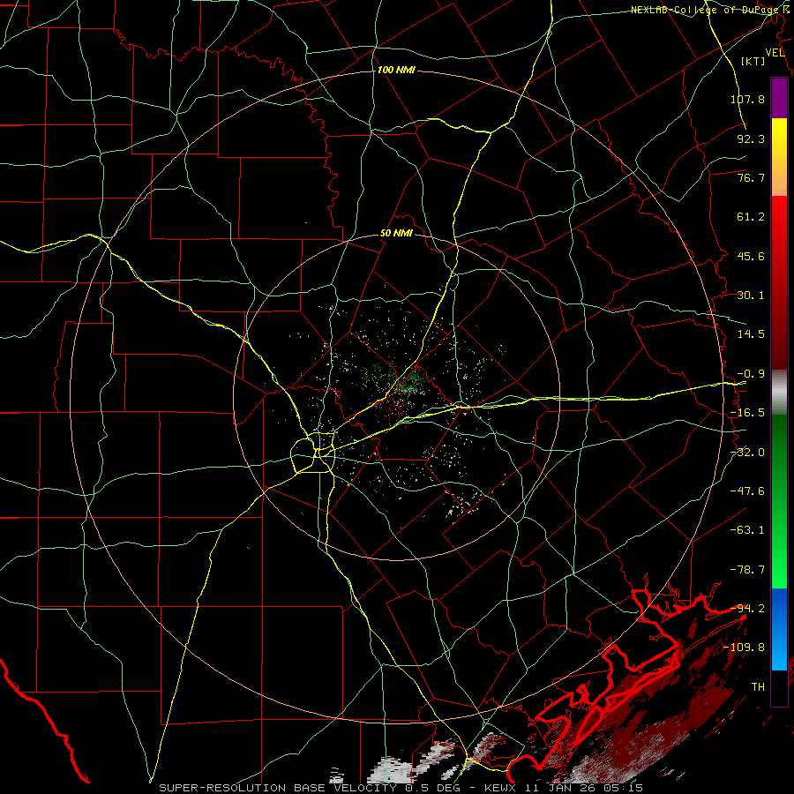The image size is (794, 794).
Task: Click the 107.8 velocity scale value
Action: 747,99
